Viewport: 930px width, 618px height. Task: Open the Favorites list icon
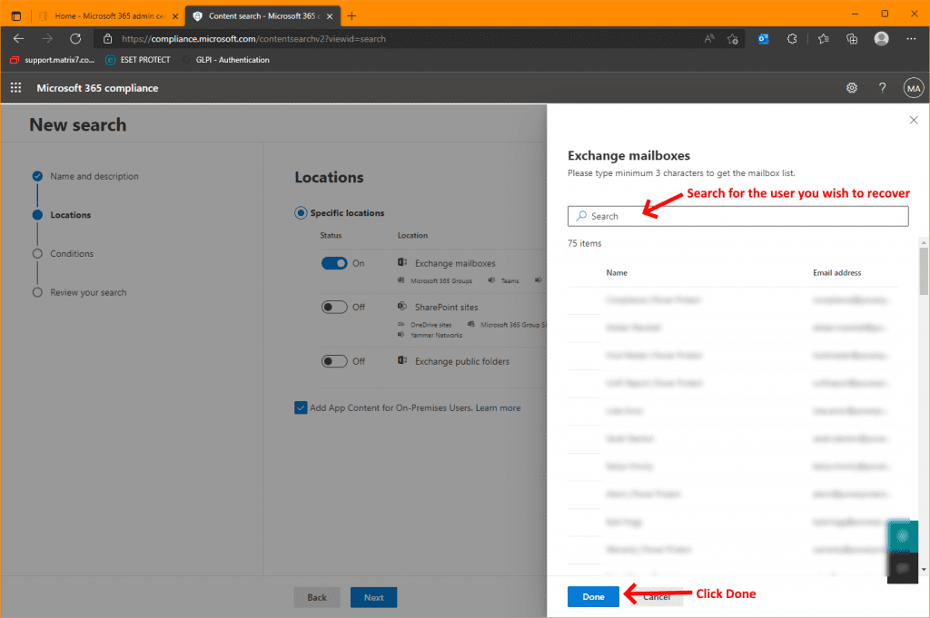pyautogui.click(x=823, y=38)
